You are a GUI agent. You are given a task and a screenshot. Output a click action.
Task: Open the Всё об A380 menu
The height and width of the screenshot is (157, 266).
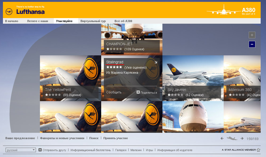123,21
